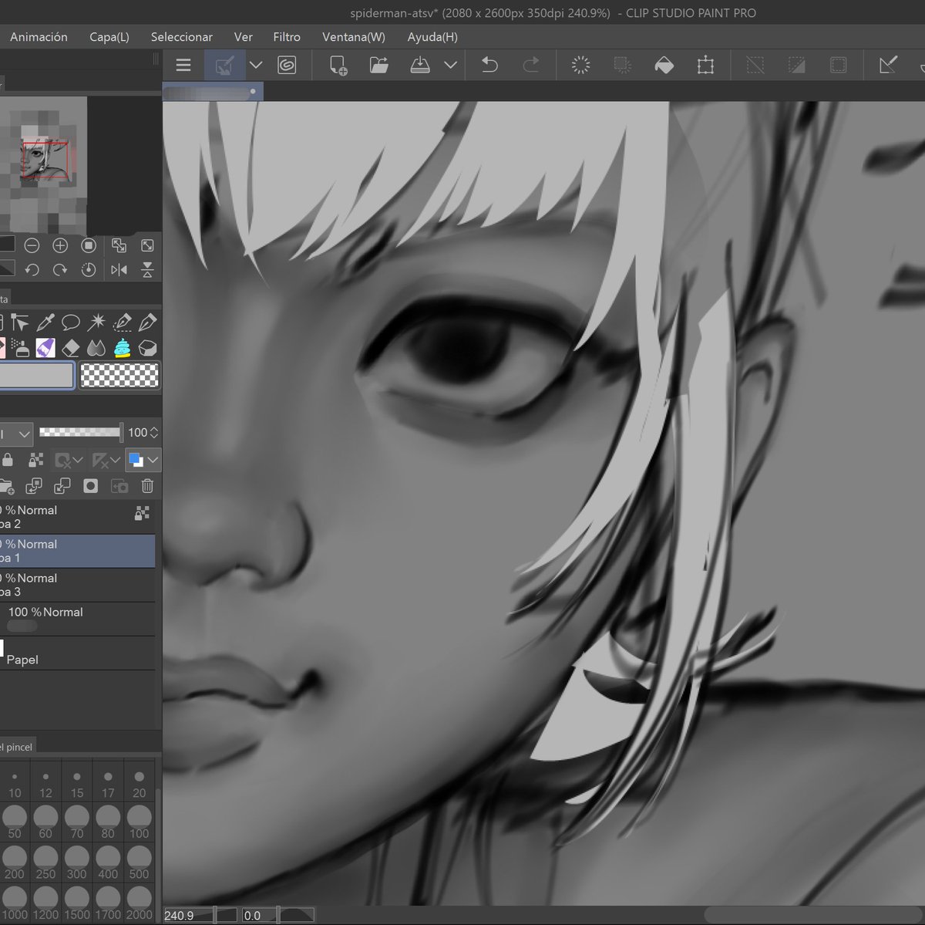
Task: Open the layer color dropdown arrow
Action: pos(153,461)
